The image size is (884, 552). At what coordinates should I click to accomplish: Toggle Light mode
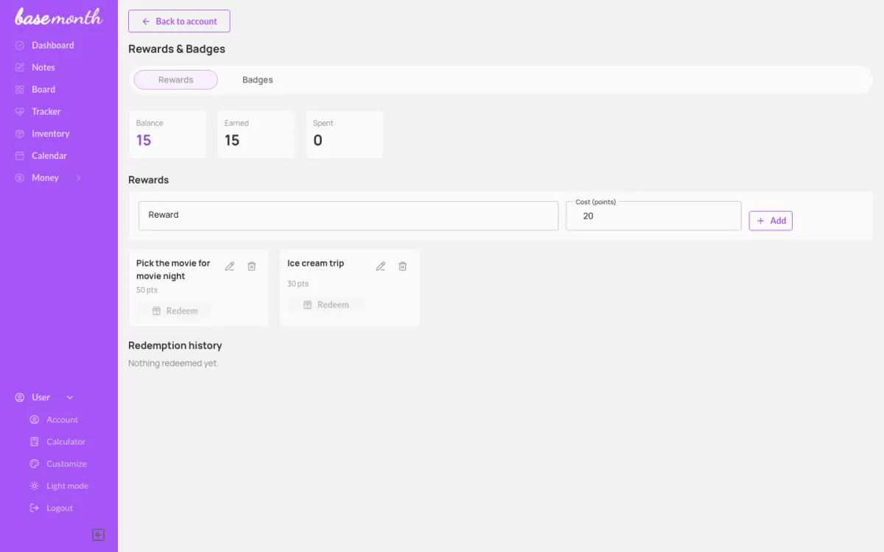pos(67,486)
